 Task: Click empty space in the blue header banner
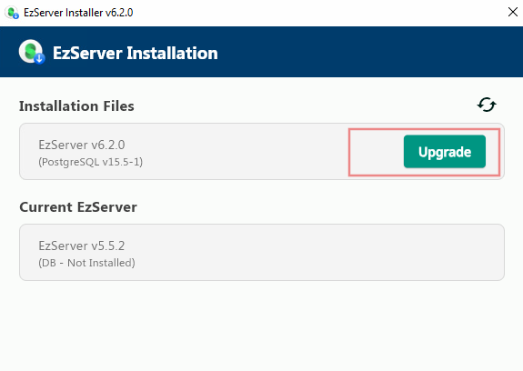click(x=367, y=52)
